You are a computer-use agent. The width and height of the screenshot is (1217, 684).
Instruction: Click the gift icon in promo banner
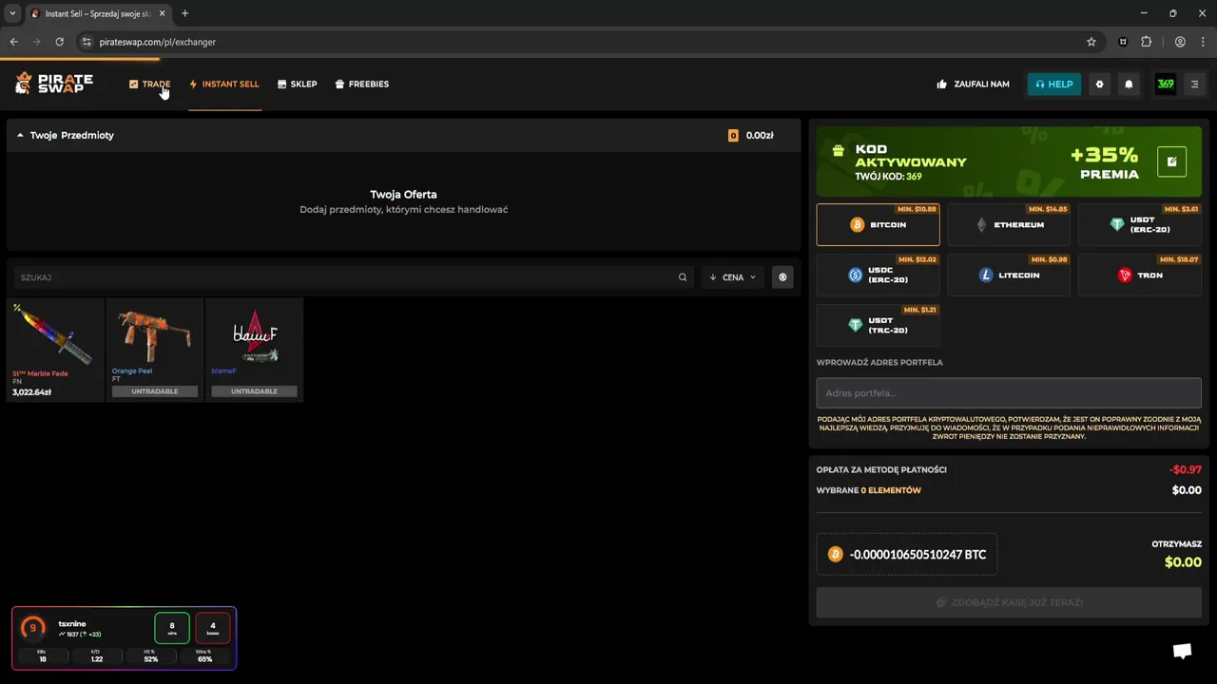838,150
